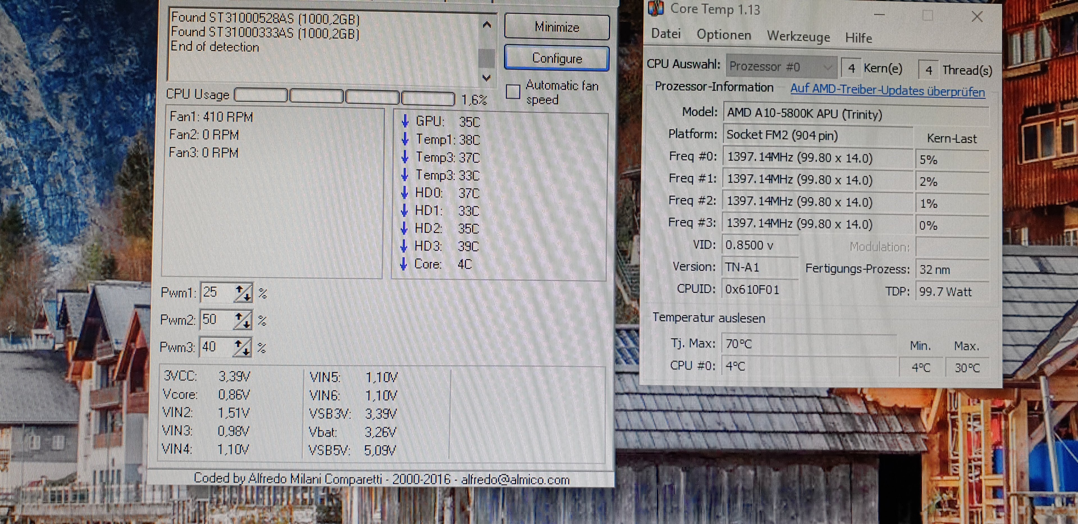Click the Core Temp app icon
Viewport: 1078px width, 524px height.
(x=656, y=8)
